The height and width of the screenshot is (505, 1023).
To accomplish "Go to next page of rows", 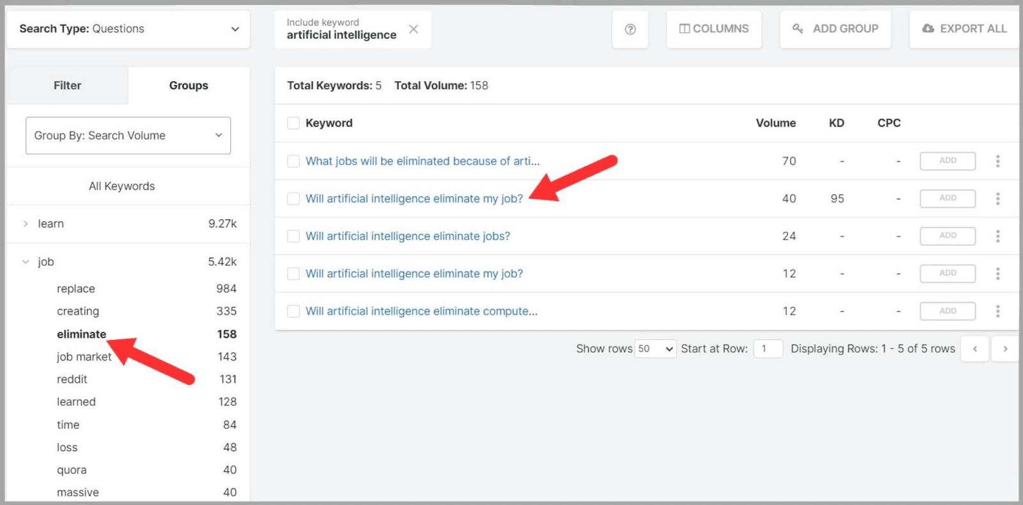I will click(1005, 349).
